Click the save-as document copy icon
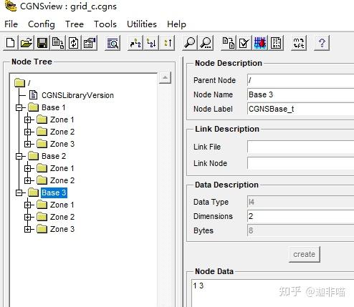The width and height of the screenshot is (354, 307). (58, 43)
